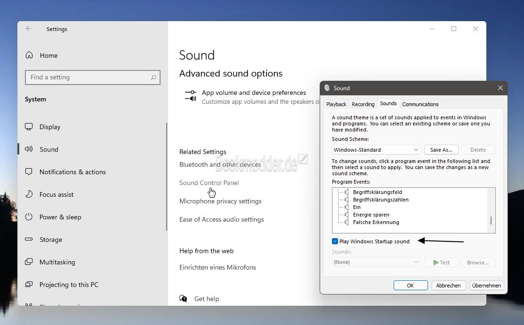This screenshot has height=325, width=524.
Task: Click the Browse... button
Action: pos(478,263)
